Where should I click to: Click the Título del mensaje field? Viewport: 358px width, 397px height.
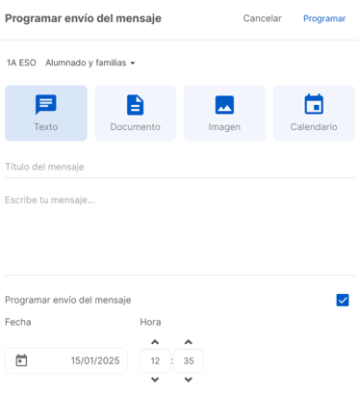(x=180, y=167)
